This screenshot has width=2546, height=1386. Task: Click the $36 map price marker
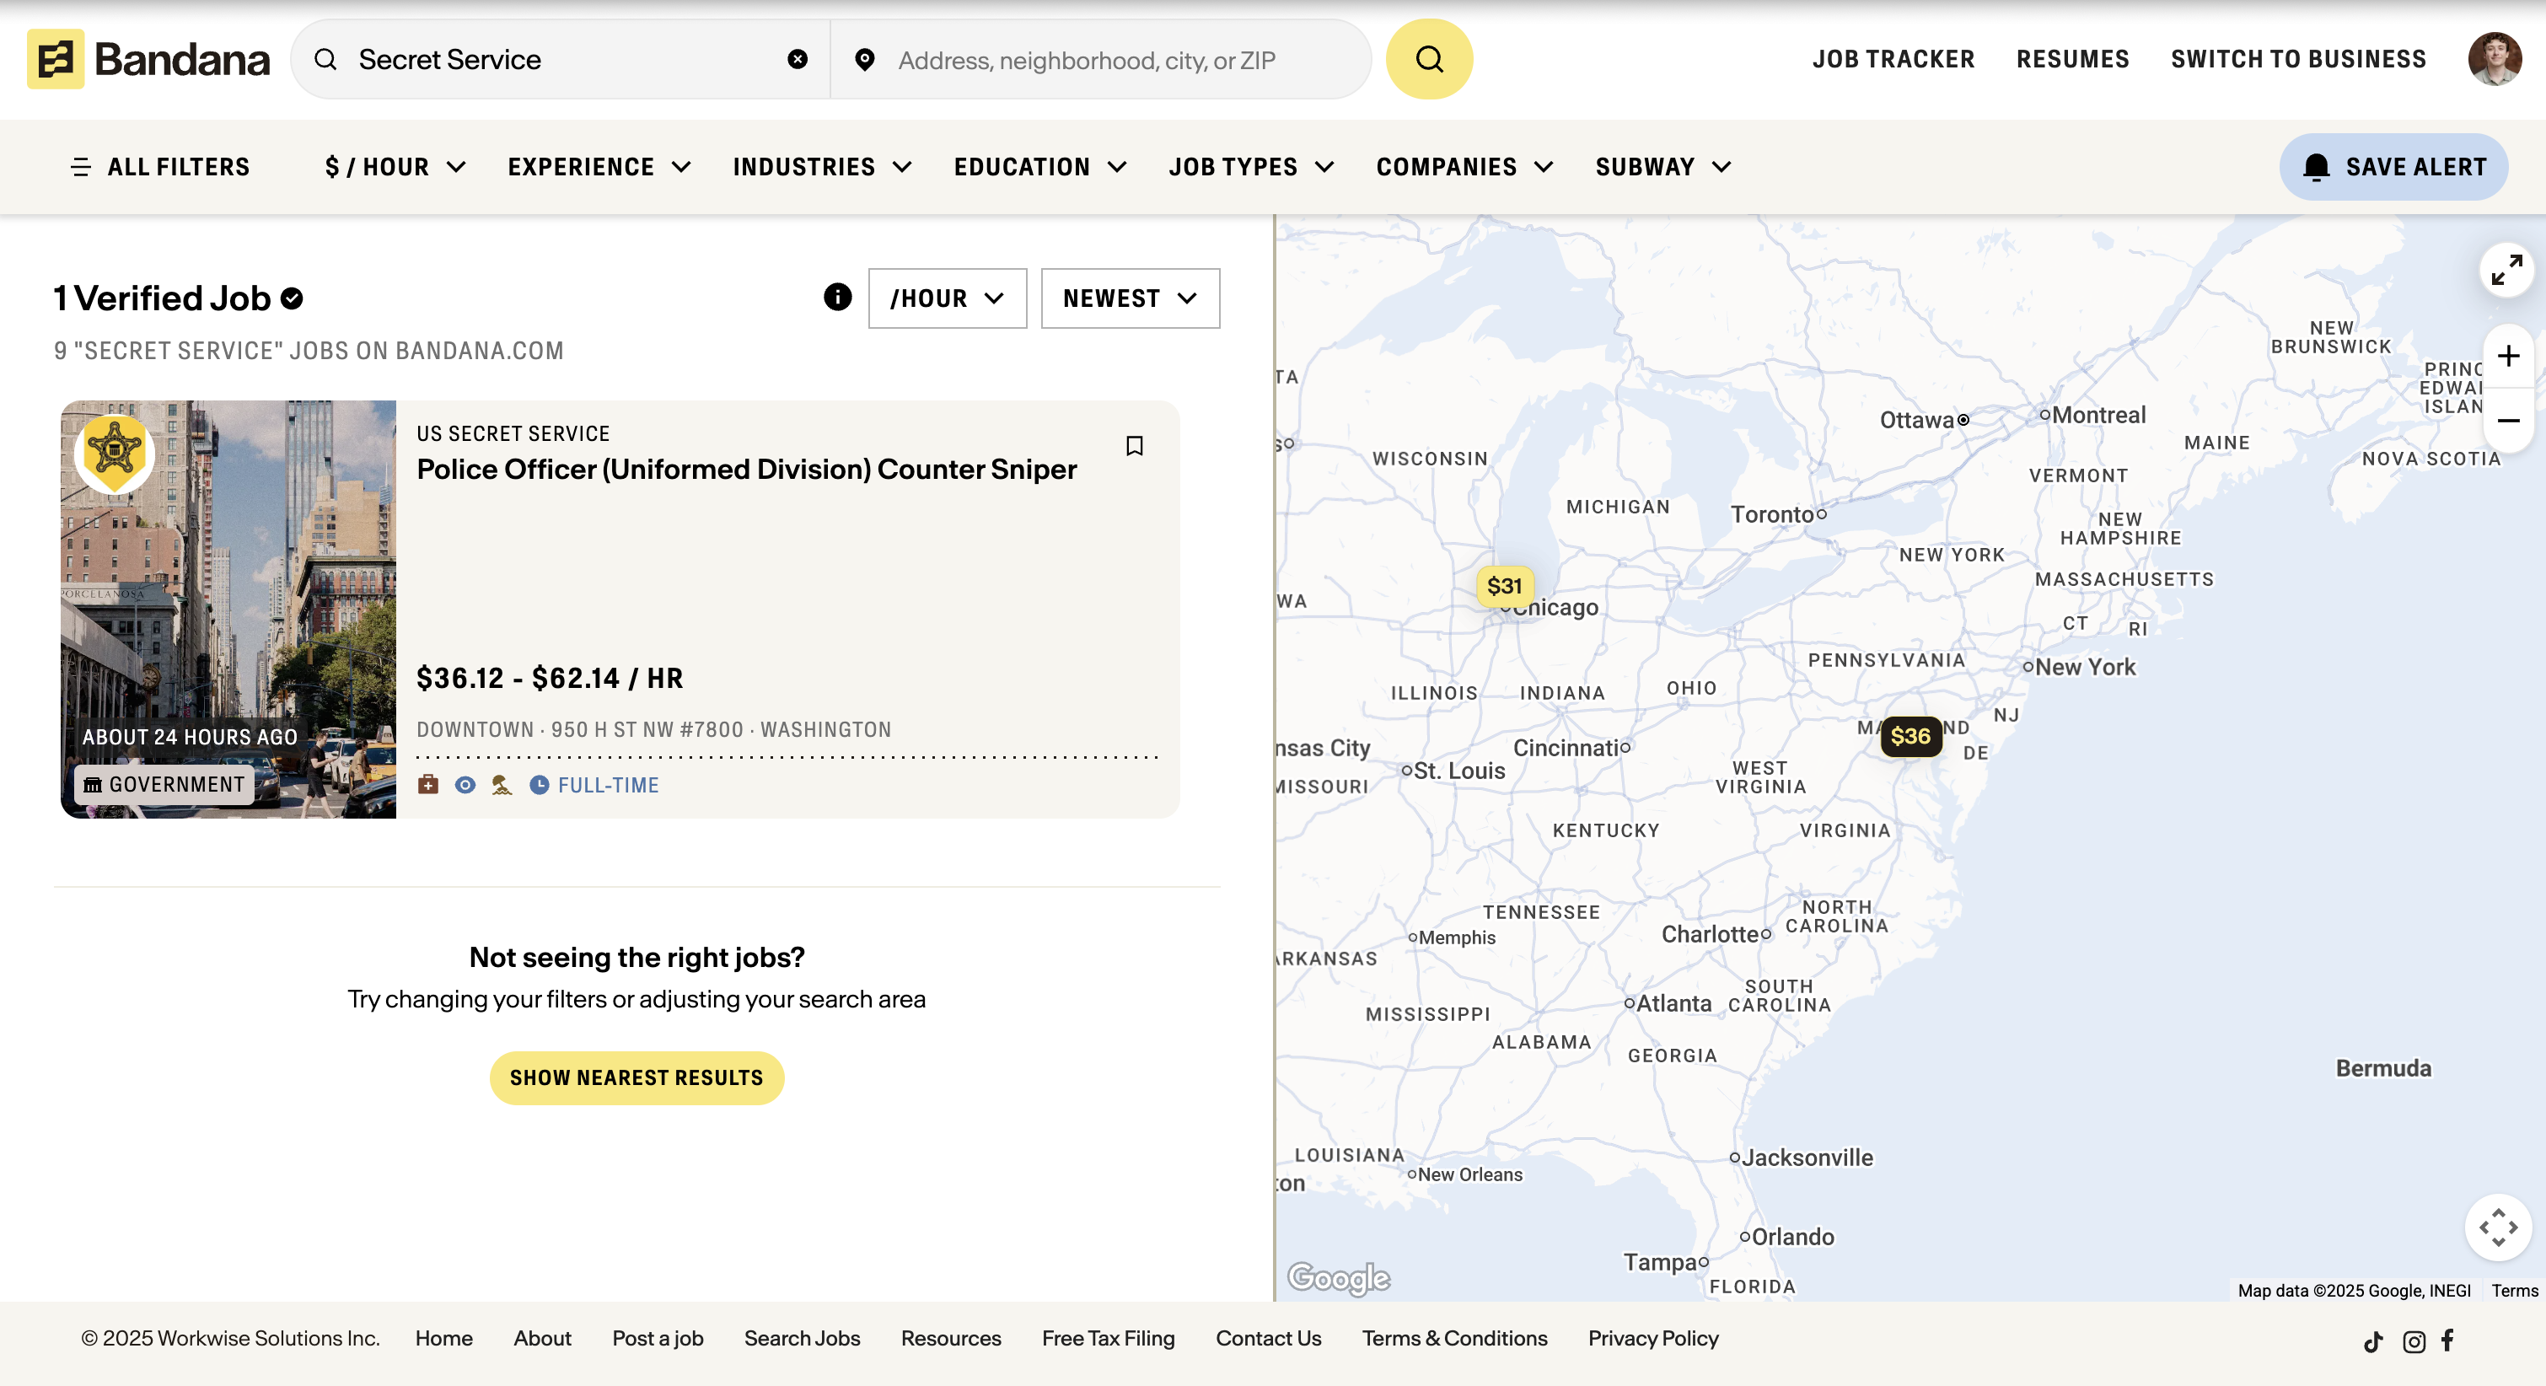1909,735
